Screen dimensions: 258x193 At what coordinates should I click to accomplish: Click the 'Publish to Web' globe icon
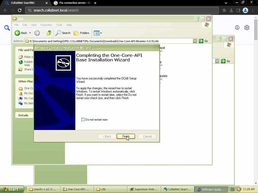pyautogui.click(x=21, y=62)
